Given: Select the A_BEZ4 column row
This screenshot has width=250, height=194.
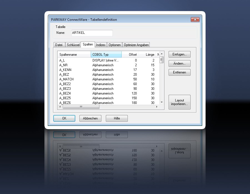Looking at the screenshot, I should coord(108,93).
